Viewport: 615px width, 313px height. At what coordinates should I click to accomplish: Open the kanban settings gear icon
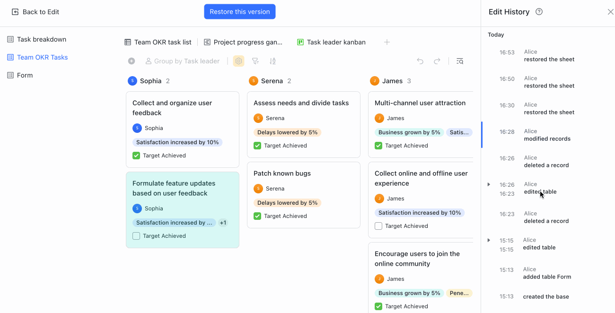tap(239, 61)
